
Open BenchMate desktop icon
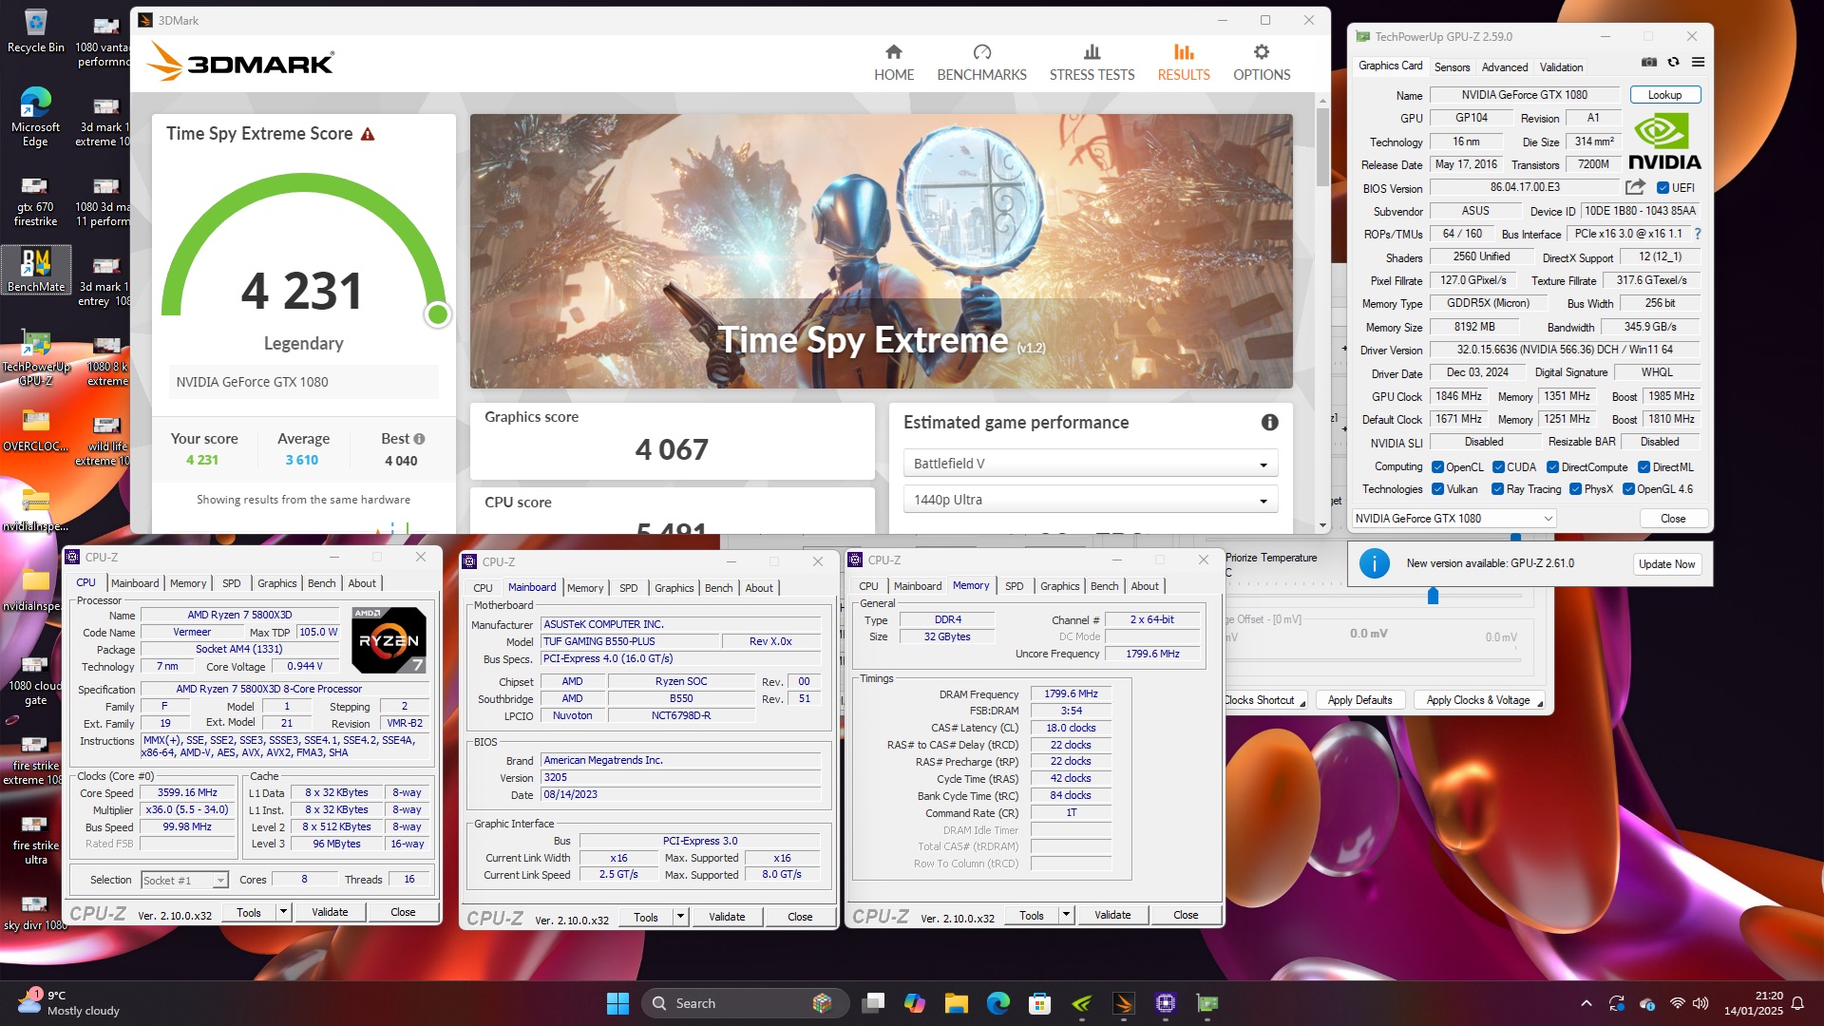tap(36, 270)
